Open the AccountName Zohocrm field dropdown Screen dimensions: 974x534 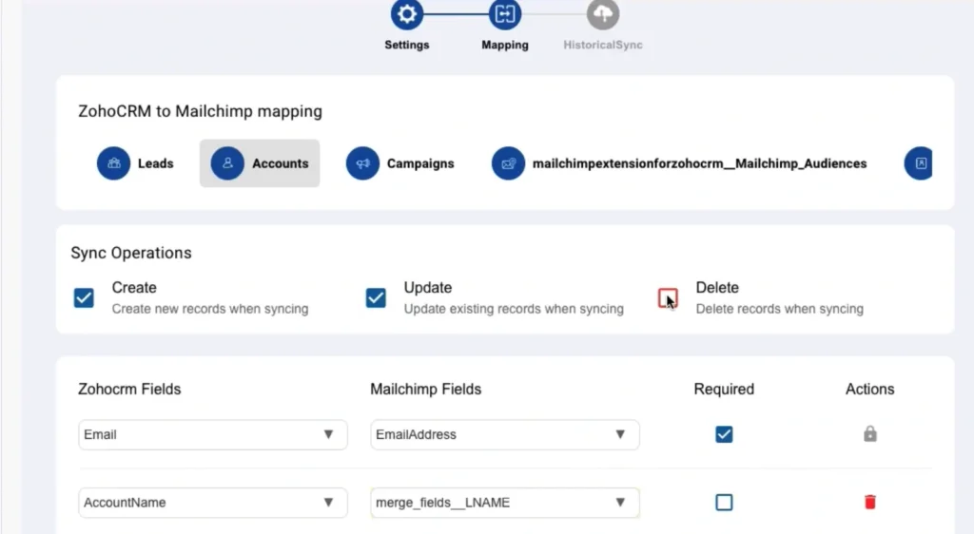click(x=212, y=503)
